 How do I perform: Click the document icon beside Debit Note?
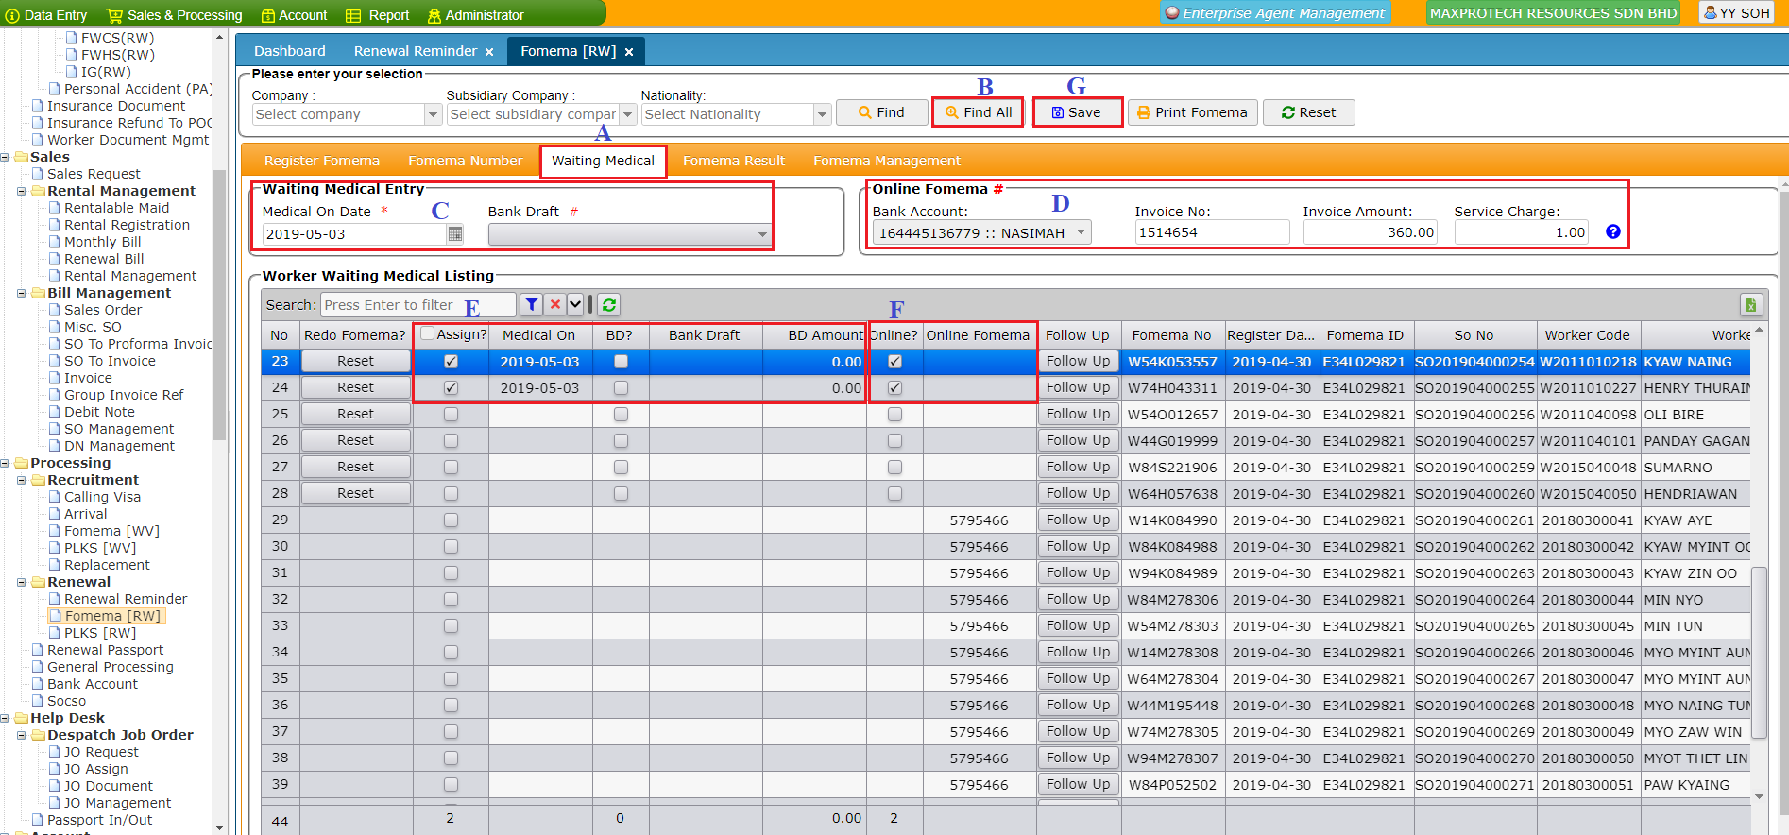[x=55, y=412]
